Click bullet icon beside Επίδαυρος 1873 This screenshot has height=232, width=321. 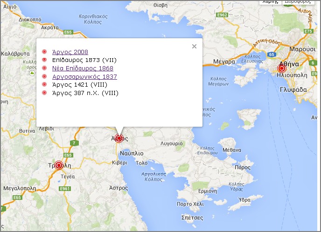coord(44,60)
